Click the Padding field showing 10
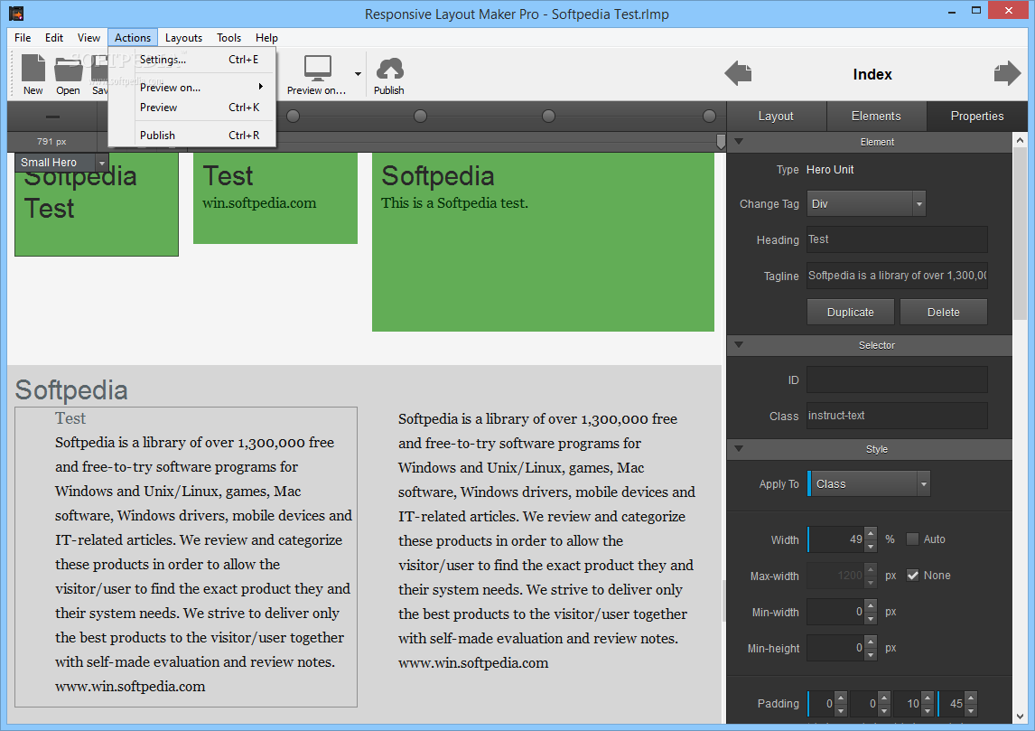This screenshot has width=1035, height=731. click(x=908, y=704)
